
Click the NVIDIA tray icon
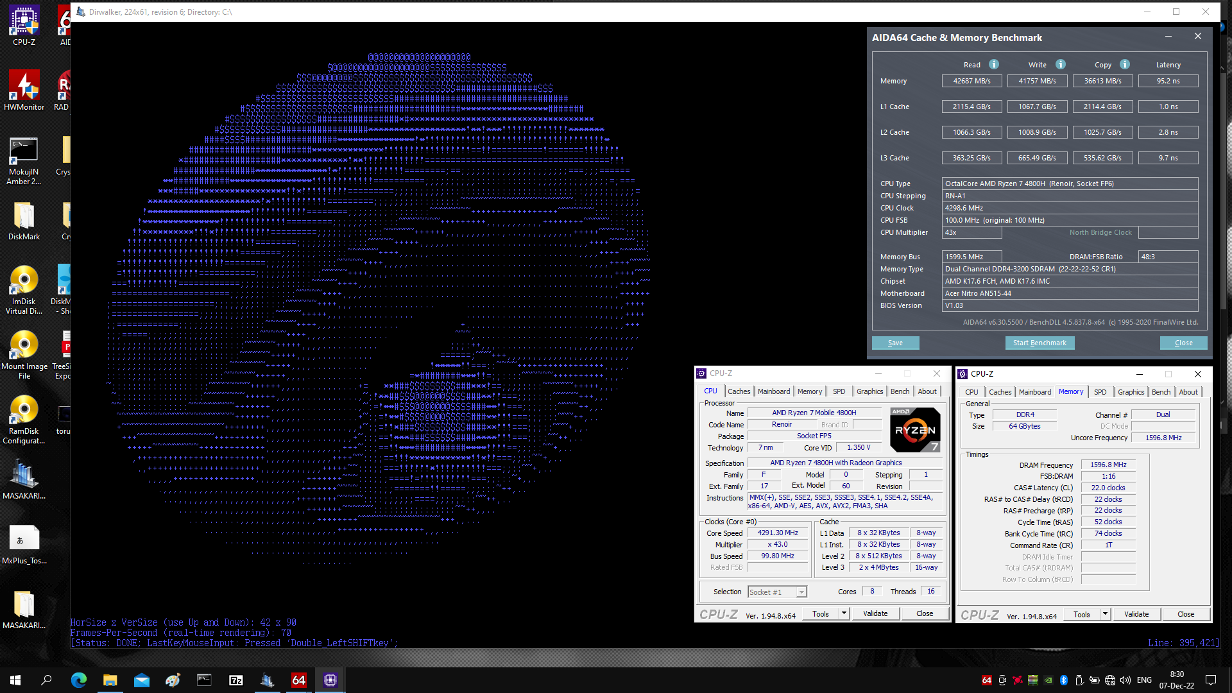pyautogui.click(x=1048, y=680)
